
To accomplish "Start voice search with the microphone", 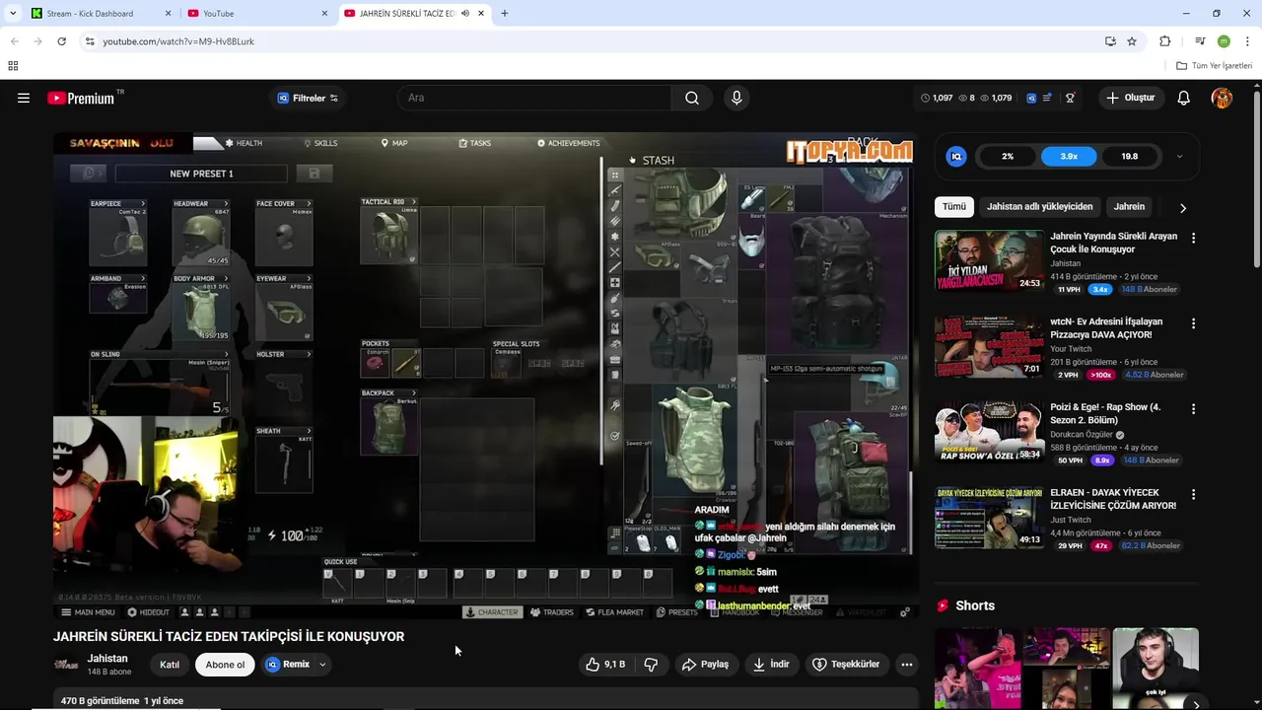I will point(736,98).
